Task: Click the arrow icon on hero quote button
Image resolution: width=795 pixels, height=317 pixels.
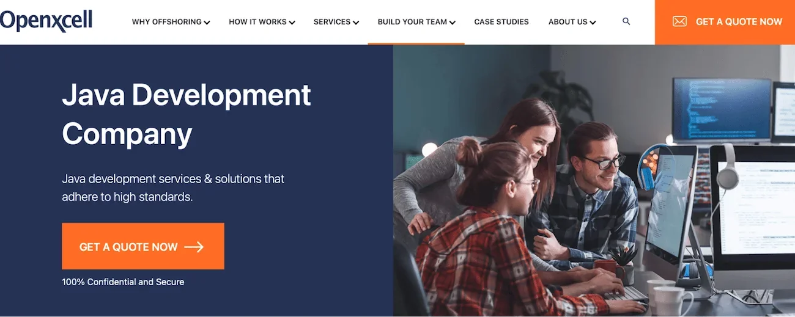Action: [x=194, y=247]
